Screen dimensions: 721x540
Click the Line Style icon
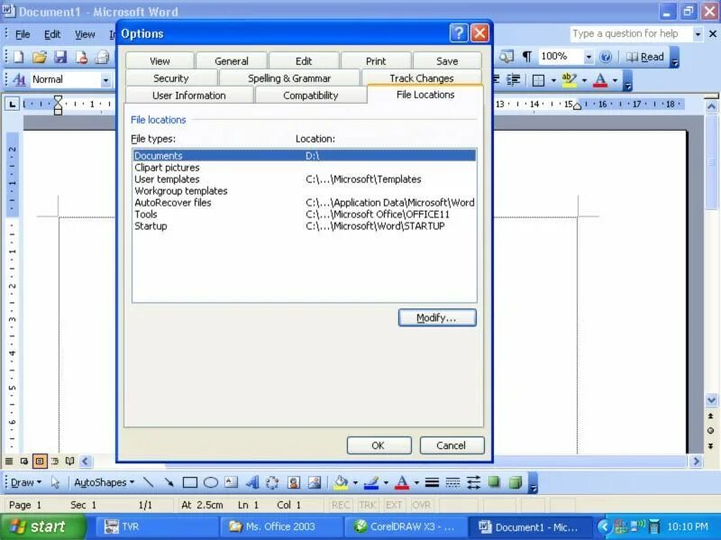point(432,482)
